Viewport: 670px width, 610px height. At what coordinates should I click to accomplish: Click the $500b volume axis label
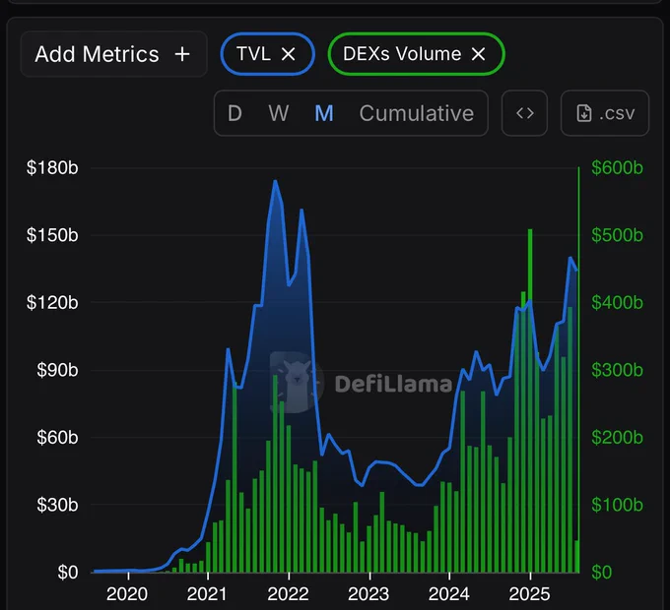[x=617, y=235]
